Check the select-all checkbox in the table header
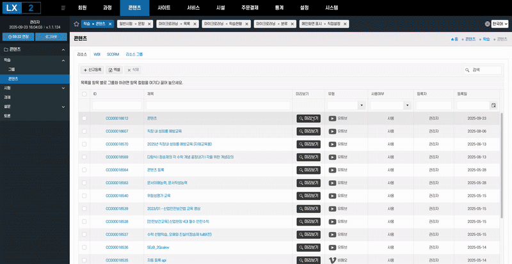This screenshot has height=264, width=512. click(84, 93)
